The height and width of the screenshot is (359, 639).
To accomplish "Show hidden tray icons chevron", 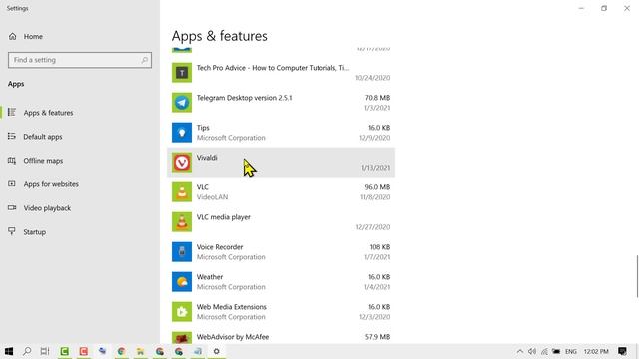I will click(x=520, y=351).
